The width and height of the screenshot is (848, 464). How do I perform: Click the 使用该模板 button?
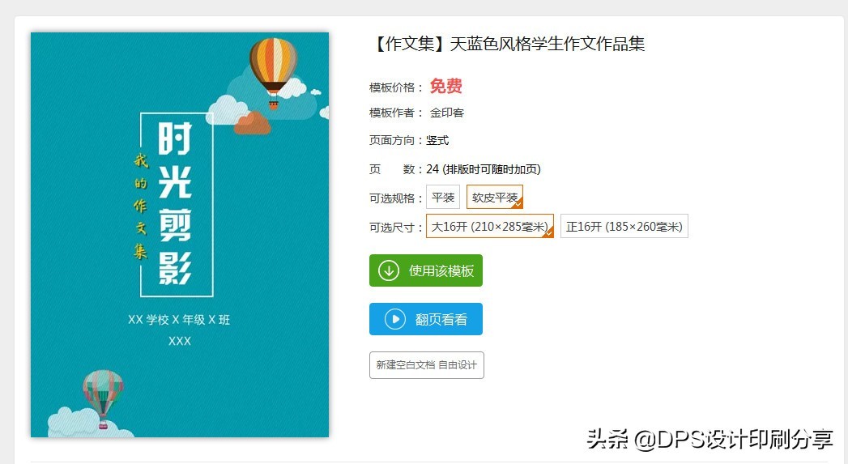pos(426,270)
